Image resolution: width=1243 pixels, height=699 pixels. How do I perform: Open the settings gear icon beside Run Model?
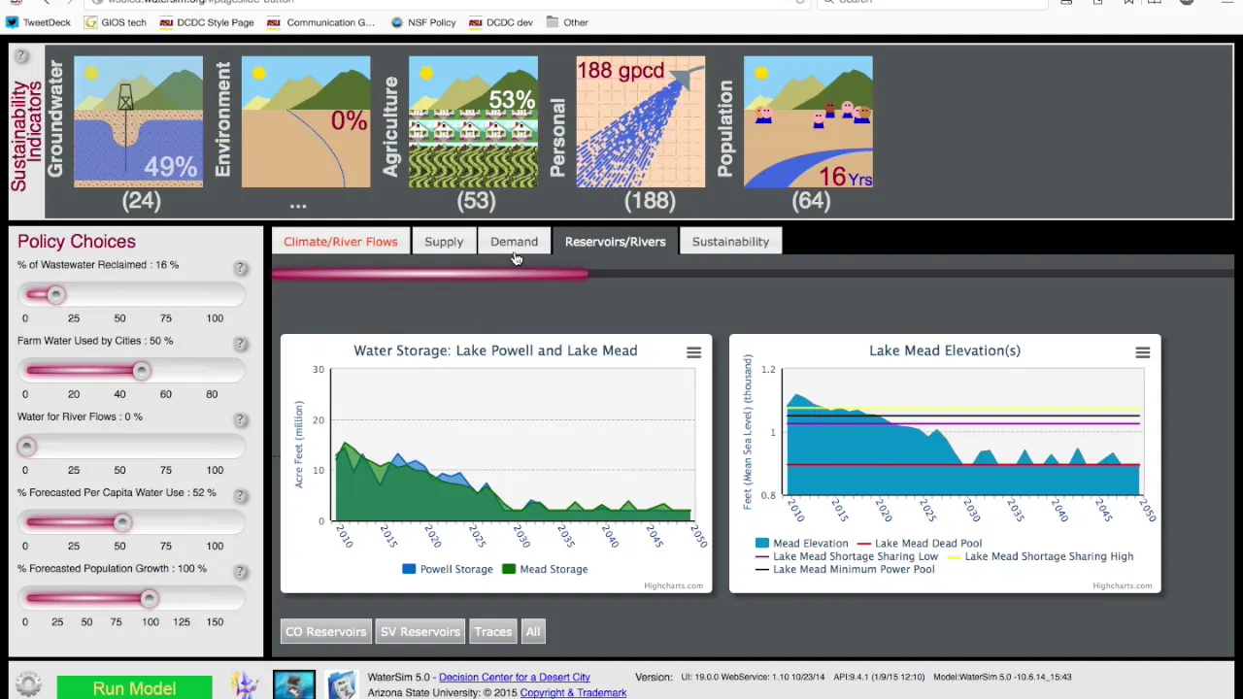coord(28,684)
